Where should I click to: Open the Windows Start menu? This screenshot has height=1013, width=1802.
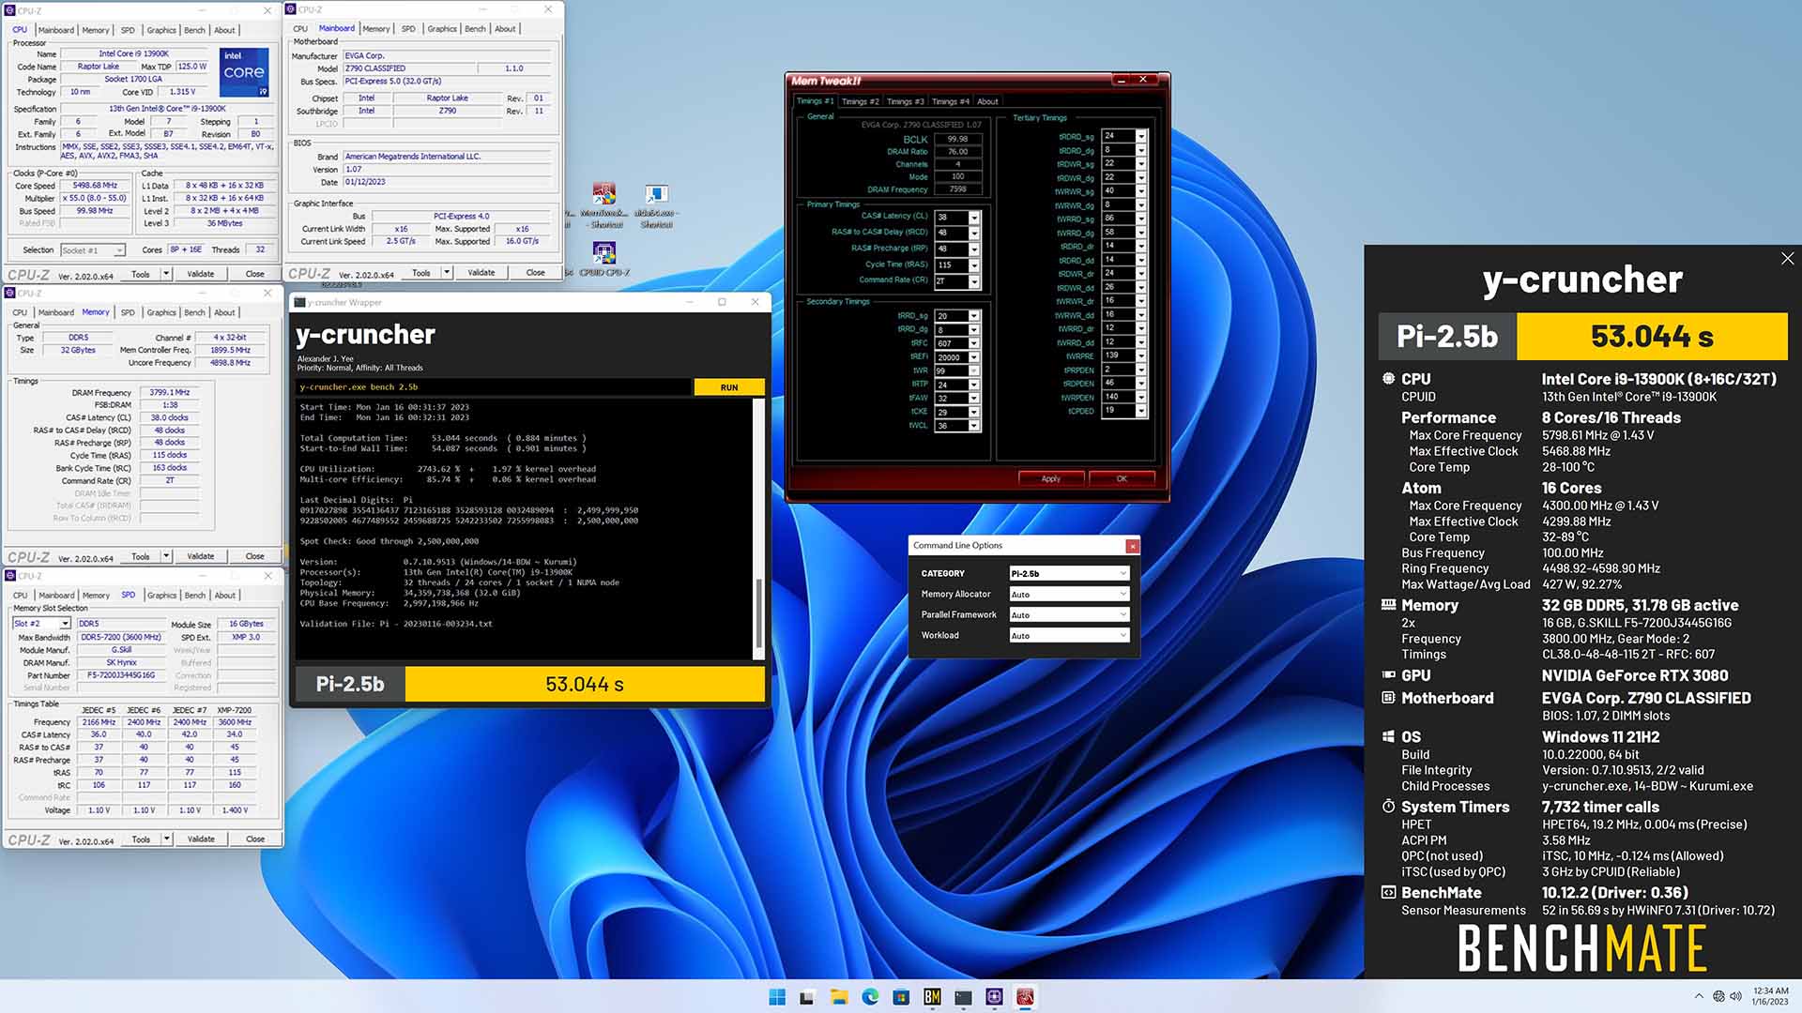tap(777, 997)
